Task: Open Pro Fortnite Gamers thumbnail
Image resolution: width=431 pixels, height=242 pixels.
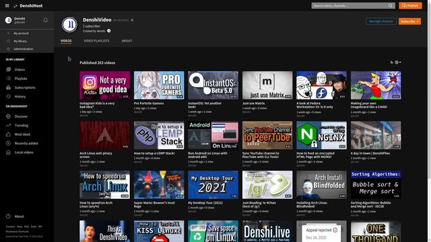Action: pos(159,85)
